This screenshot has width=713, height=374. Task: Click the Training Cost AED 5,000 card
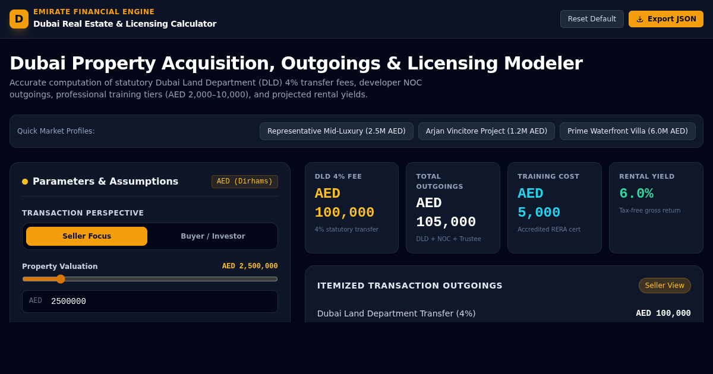pos(554,208)
